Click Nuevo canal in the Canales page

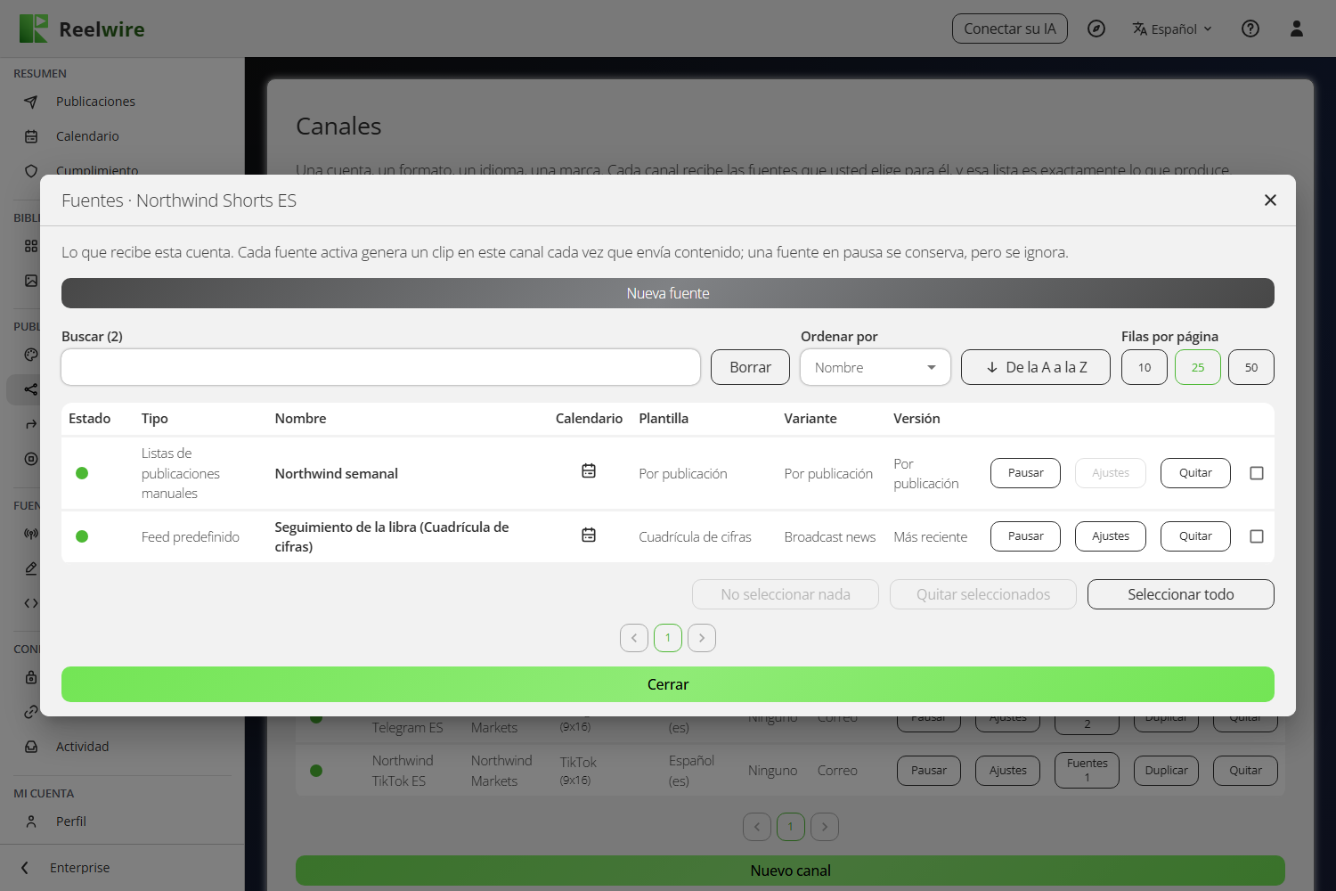click(790, 871)
